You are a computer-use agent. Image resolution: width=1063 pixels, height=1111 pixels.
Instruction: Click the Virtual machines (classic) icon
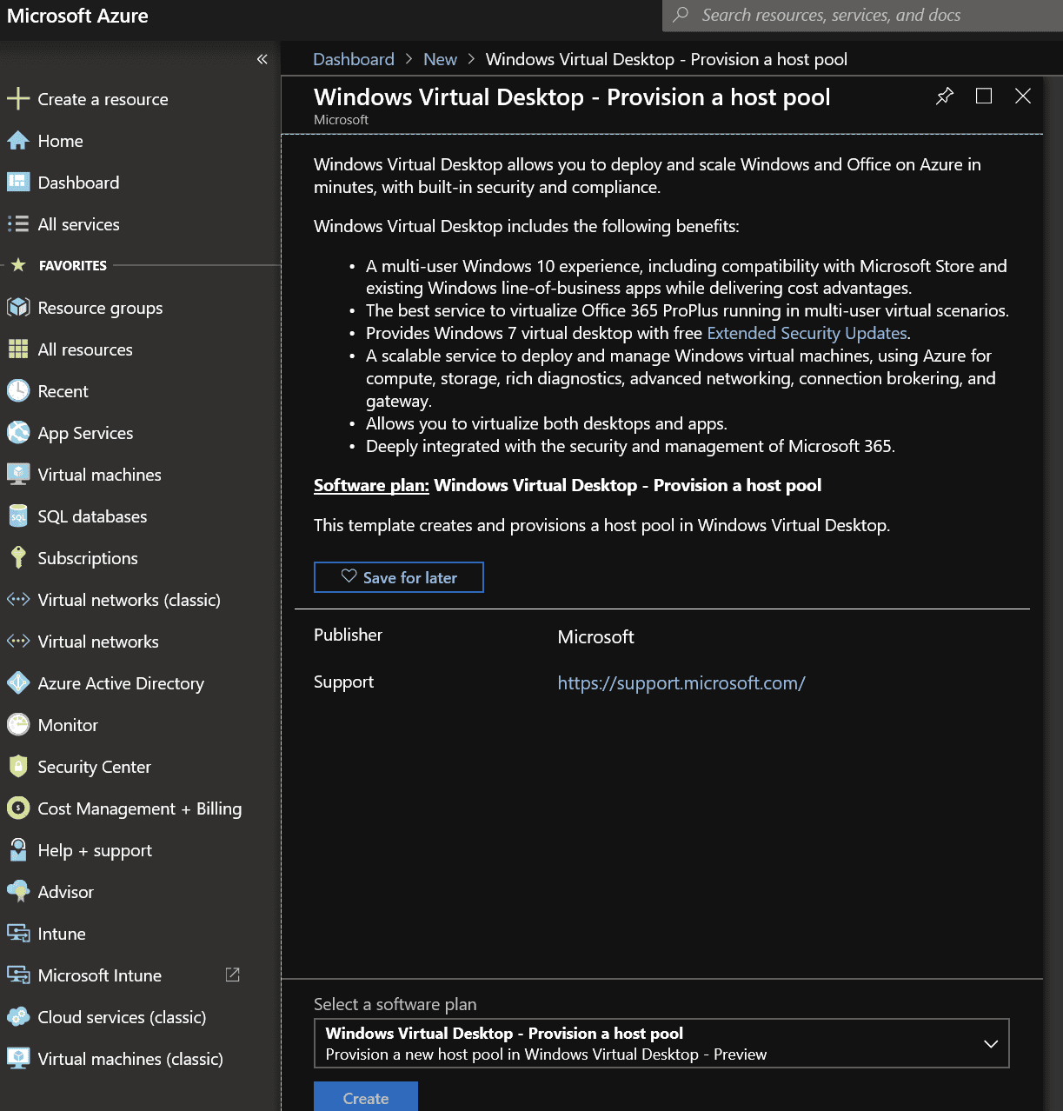point(18,1058)
